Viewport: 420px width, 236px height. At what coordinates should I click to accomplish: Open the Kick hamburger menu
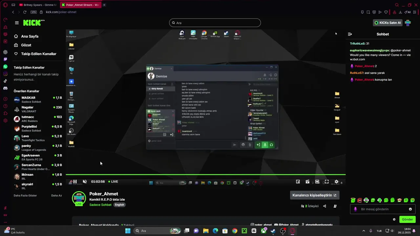[x=17, y=23]
